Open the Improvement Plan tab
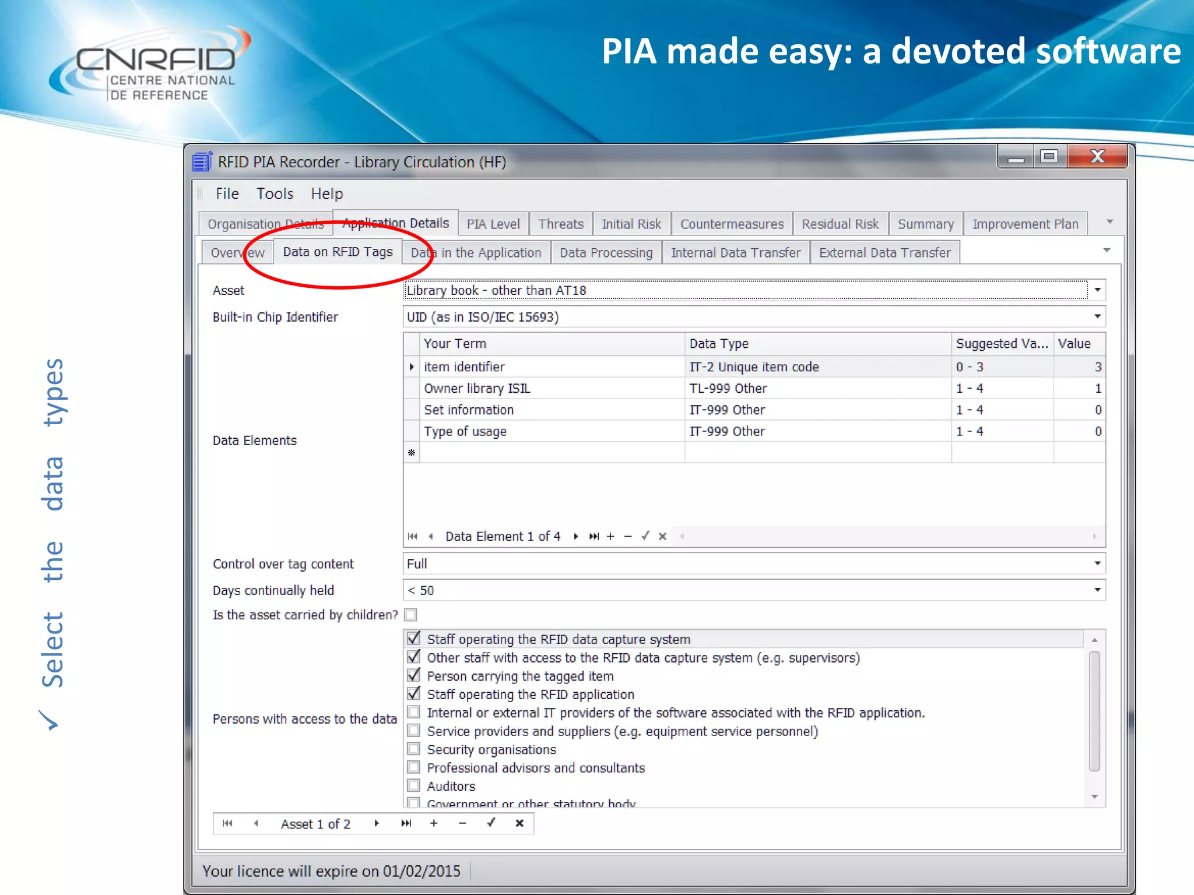Image resolution: width=1194 pixels, height=895 pixels. tap(1025, 224)
